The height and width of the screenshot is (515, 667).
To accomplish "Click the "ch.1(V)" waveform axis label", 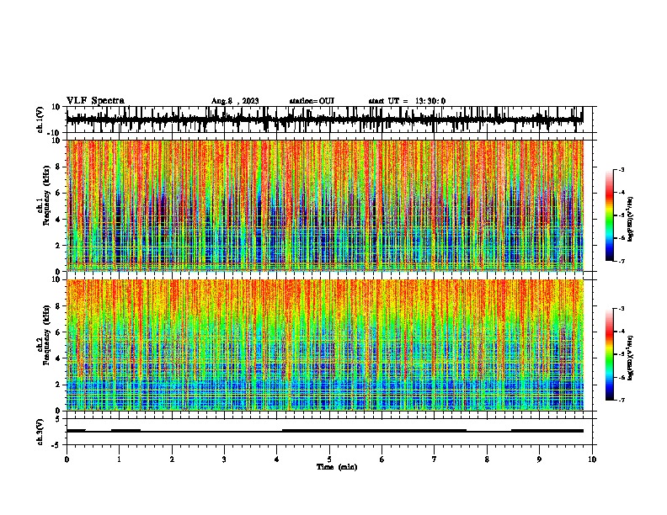I will click(x=40, y=119).
